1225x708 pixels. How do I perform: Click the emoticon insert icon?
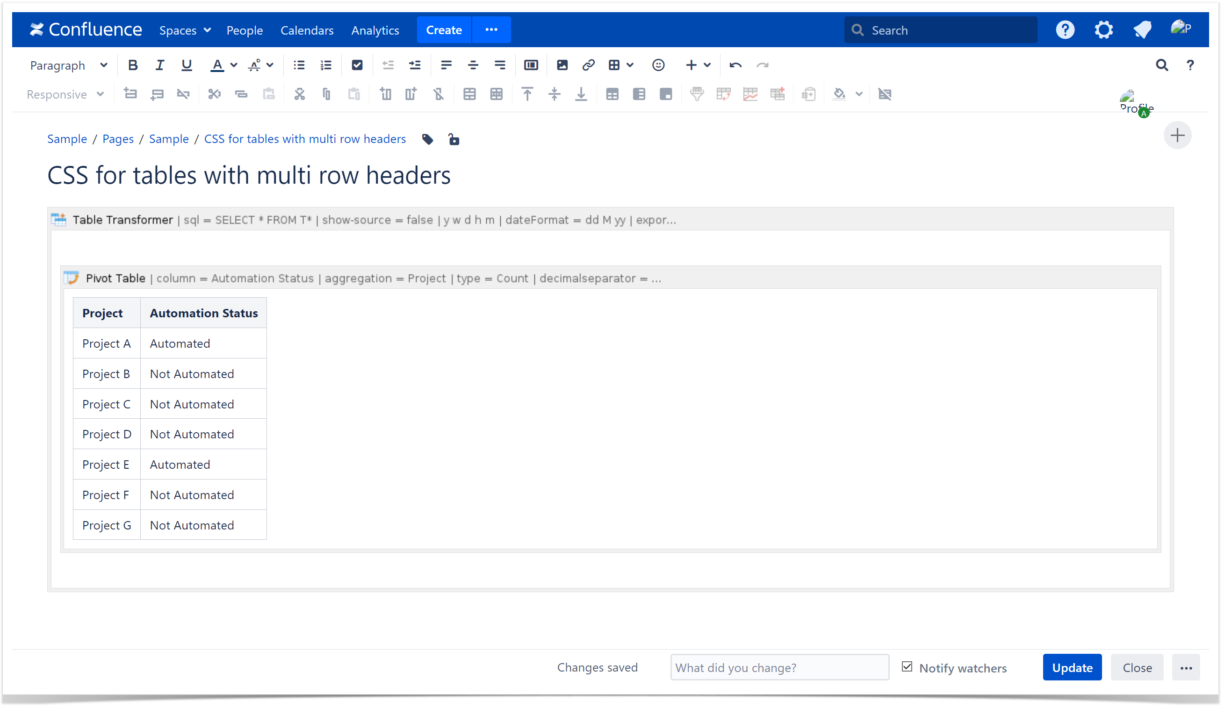(x=658, y=65)
